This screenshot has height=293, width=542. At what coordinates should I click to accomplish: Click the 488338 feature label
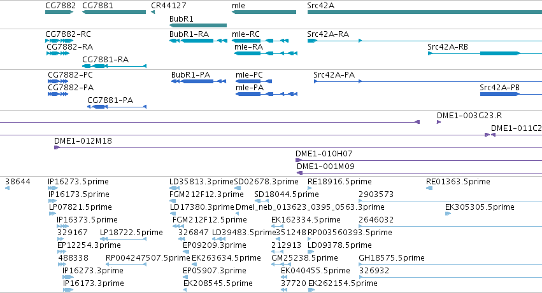(73, 258)
